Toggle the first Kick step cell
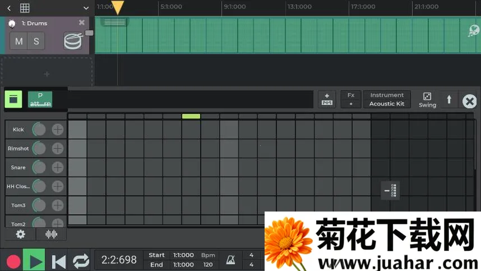This screenshot has height=271, width=481. 77,130
